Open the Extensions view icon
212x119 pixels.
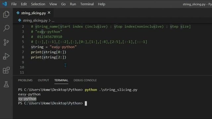6,70
